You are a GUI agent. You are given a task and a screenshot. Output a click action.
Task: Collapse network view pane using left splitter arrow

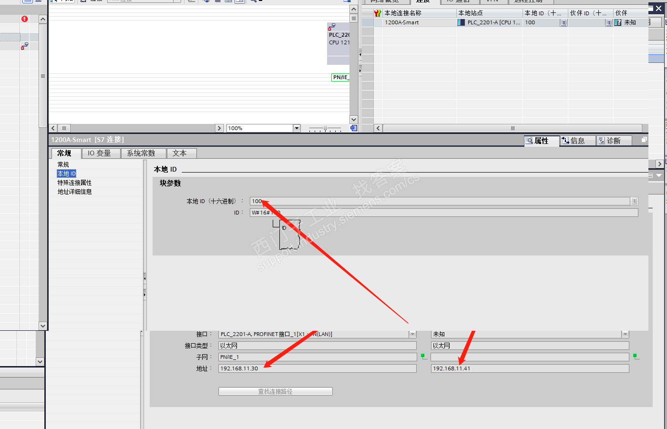click(x=360, y=54)
